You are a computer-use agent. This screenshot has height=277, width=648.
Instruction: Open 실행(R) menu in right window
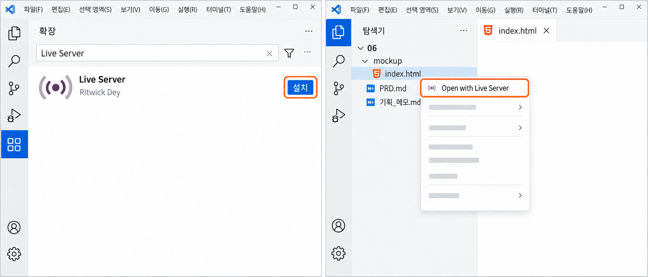point(514,10)
